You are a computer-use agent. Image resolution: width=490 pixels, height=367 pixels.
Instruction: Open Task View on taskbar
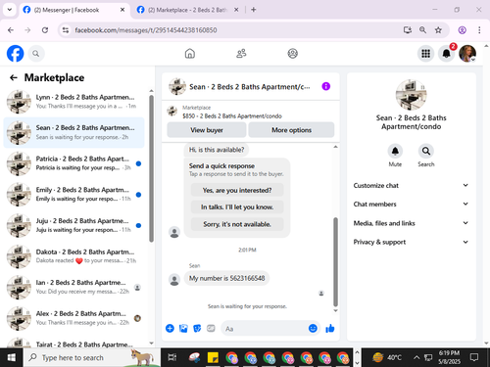pyautogui.click(x=171, y=357)
